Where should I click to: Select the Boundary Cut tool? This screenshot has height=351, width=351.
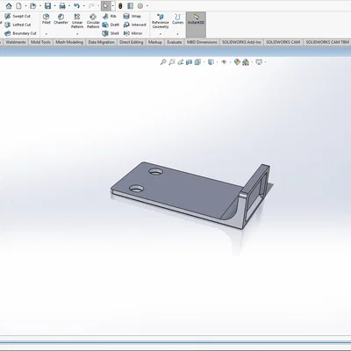pyautogui.click(x=20, y=33)
